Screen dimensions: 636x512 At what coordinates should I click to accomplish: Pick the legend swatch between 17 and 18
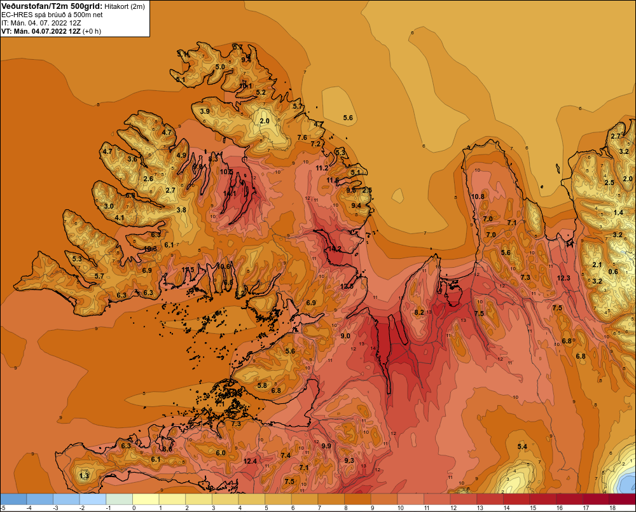point(596,499)
